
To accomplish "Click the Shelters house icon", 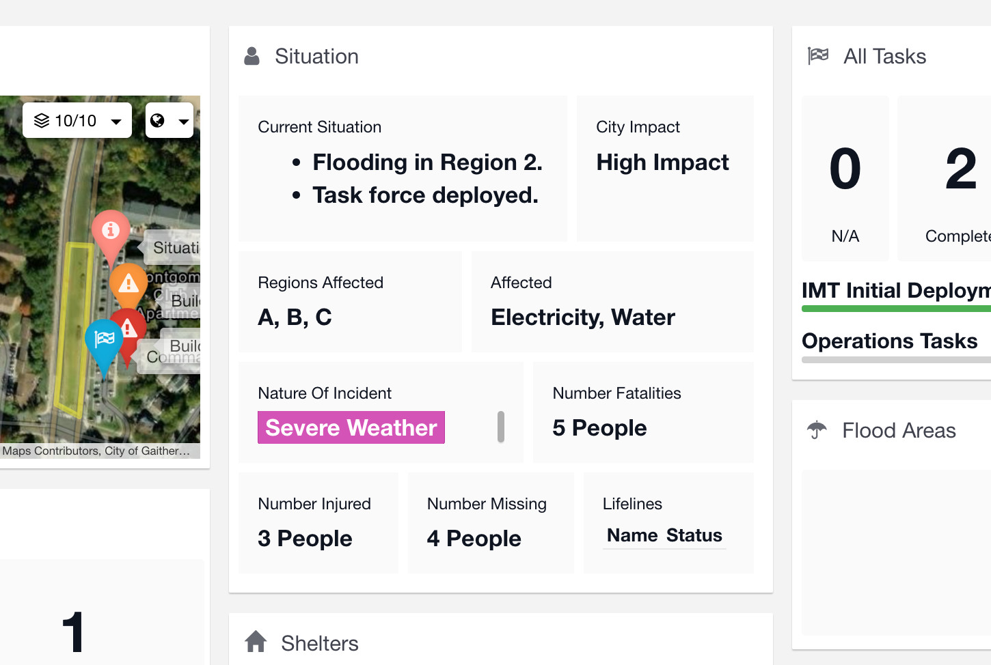I will [x=256, y=642].
